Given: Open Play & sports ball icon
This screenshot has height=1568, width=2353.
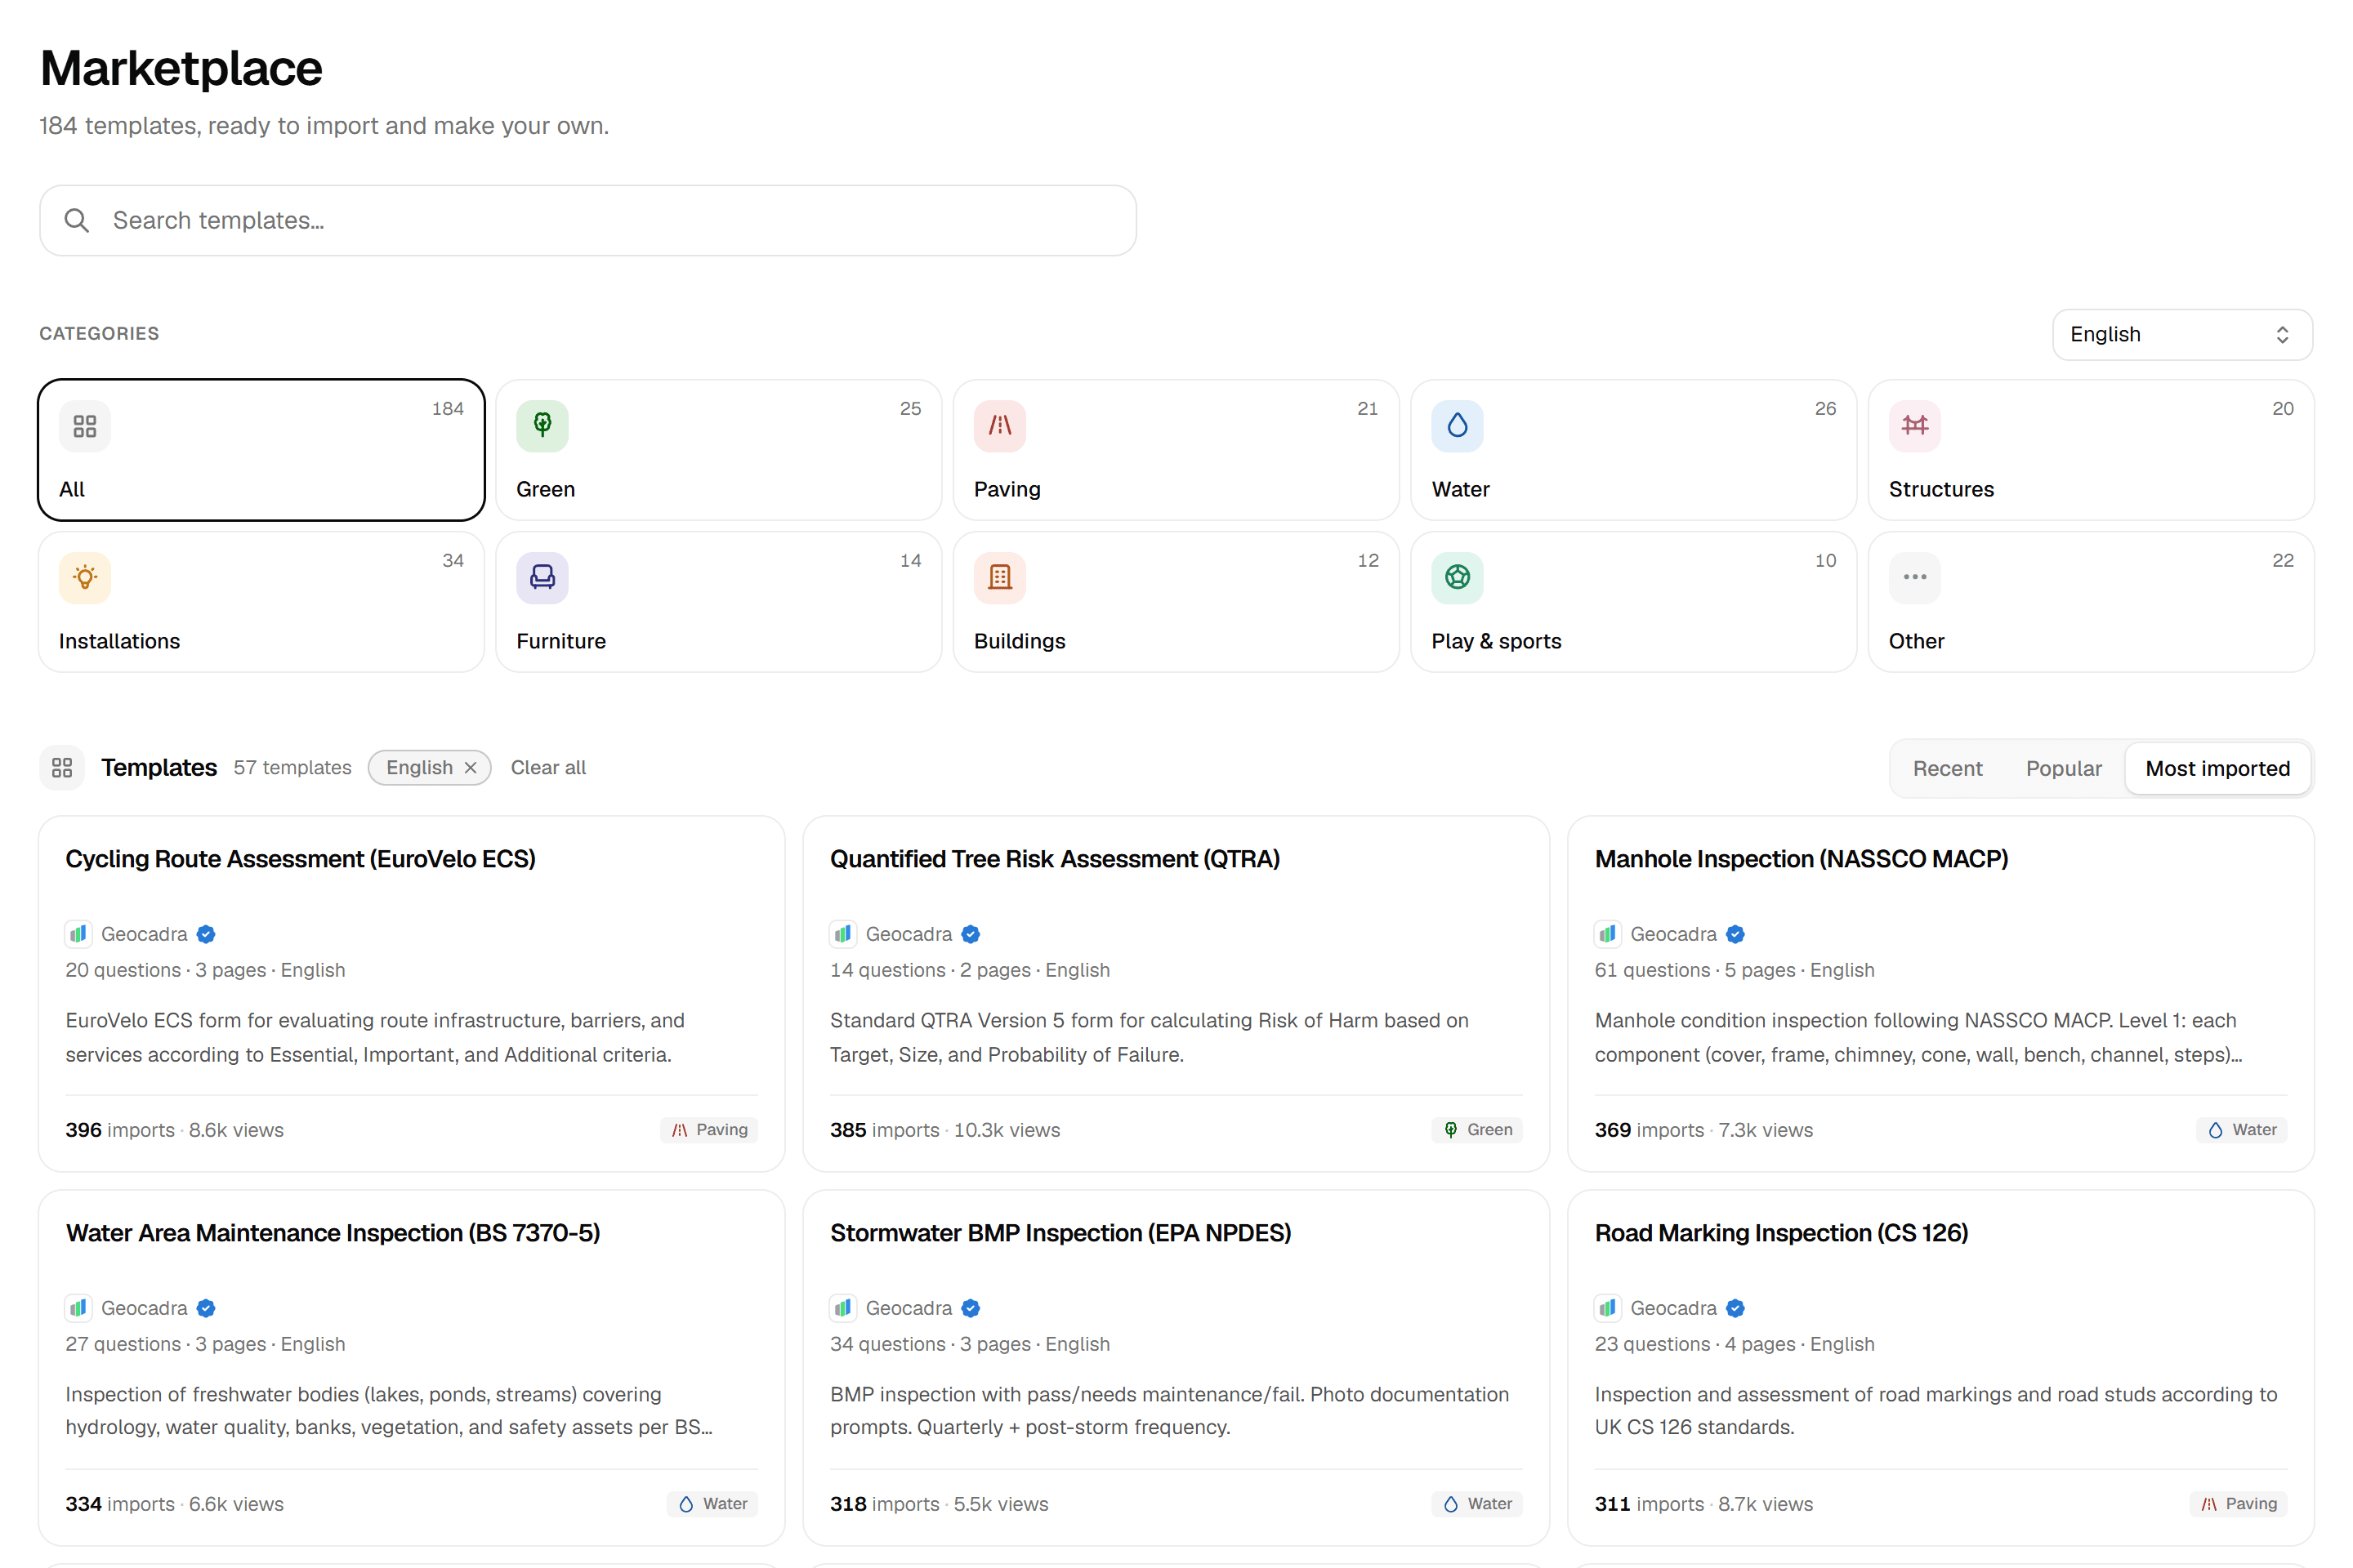Looking at the screenshot, I should [x=1458, y=578].
